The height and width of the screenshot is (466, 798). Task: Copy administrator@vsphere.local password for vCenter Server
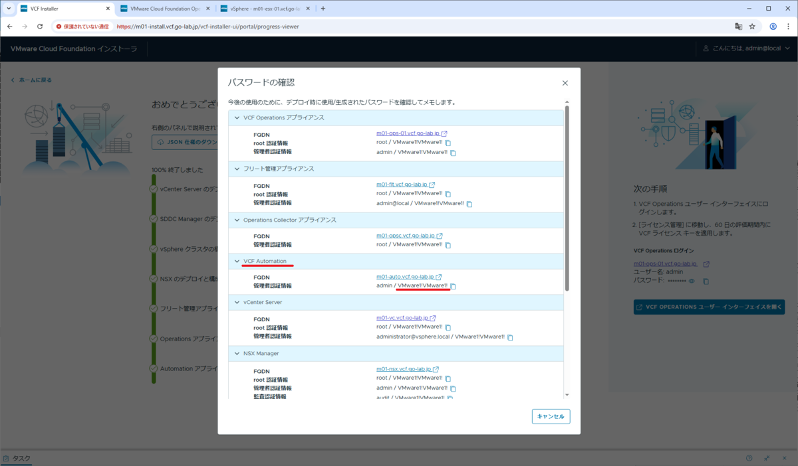pyautogui.click(x=510, y=337)
